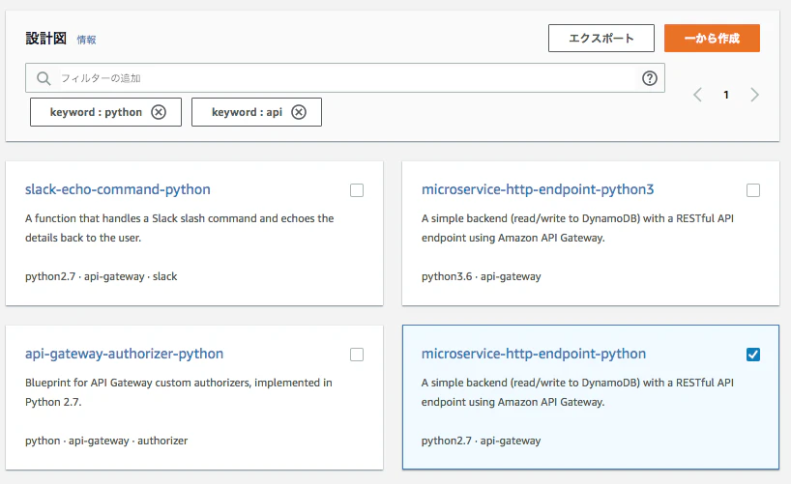Screen dimensions: 791x484
Task: Click the 'Blueprint for API Gateway custom authorizers' description
Action: pos(179,392)
